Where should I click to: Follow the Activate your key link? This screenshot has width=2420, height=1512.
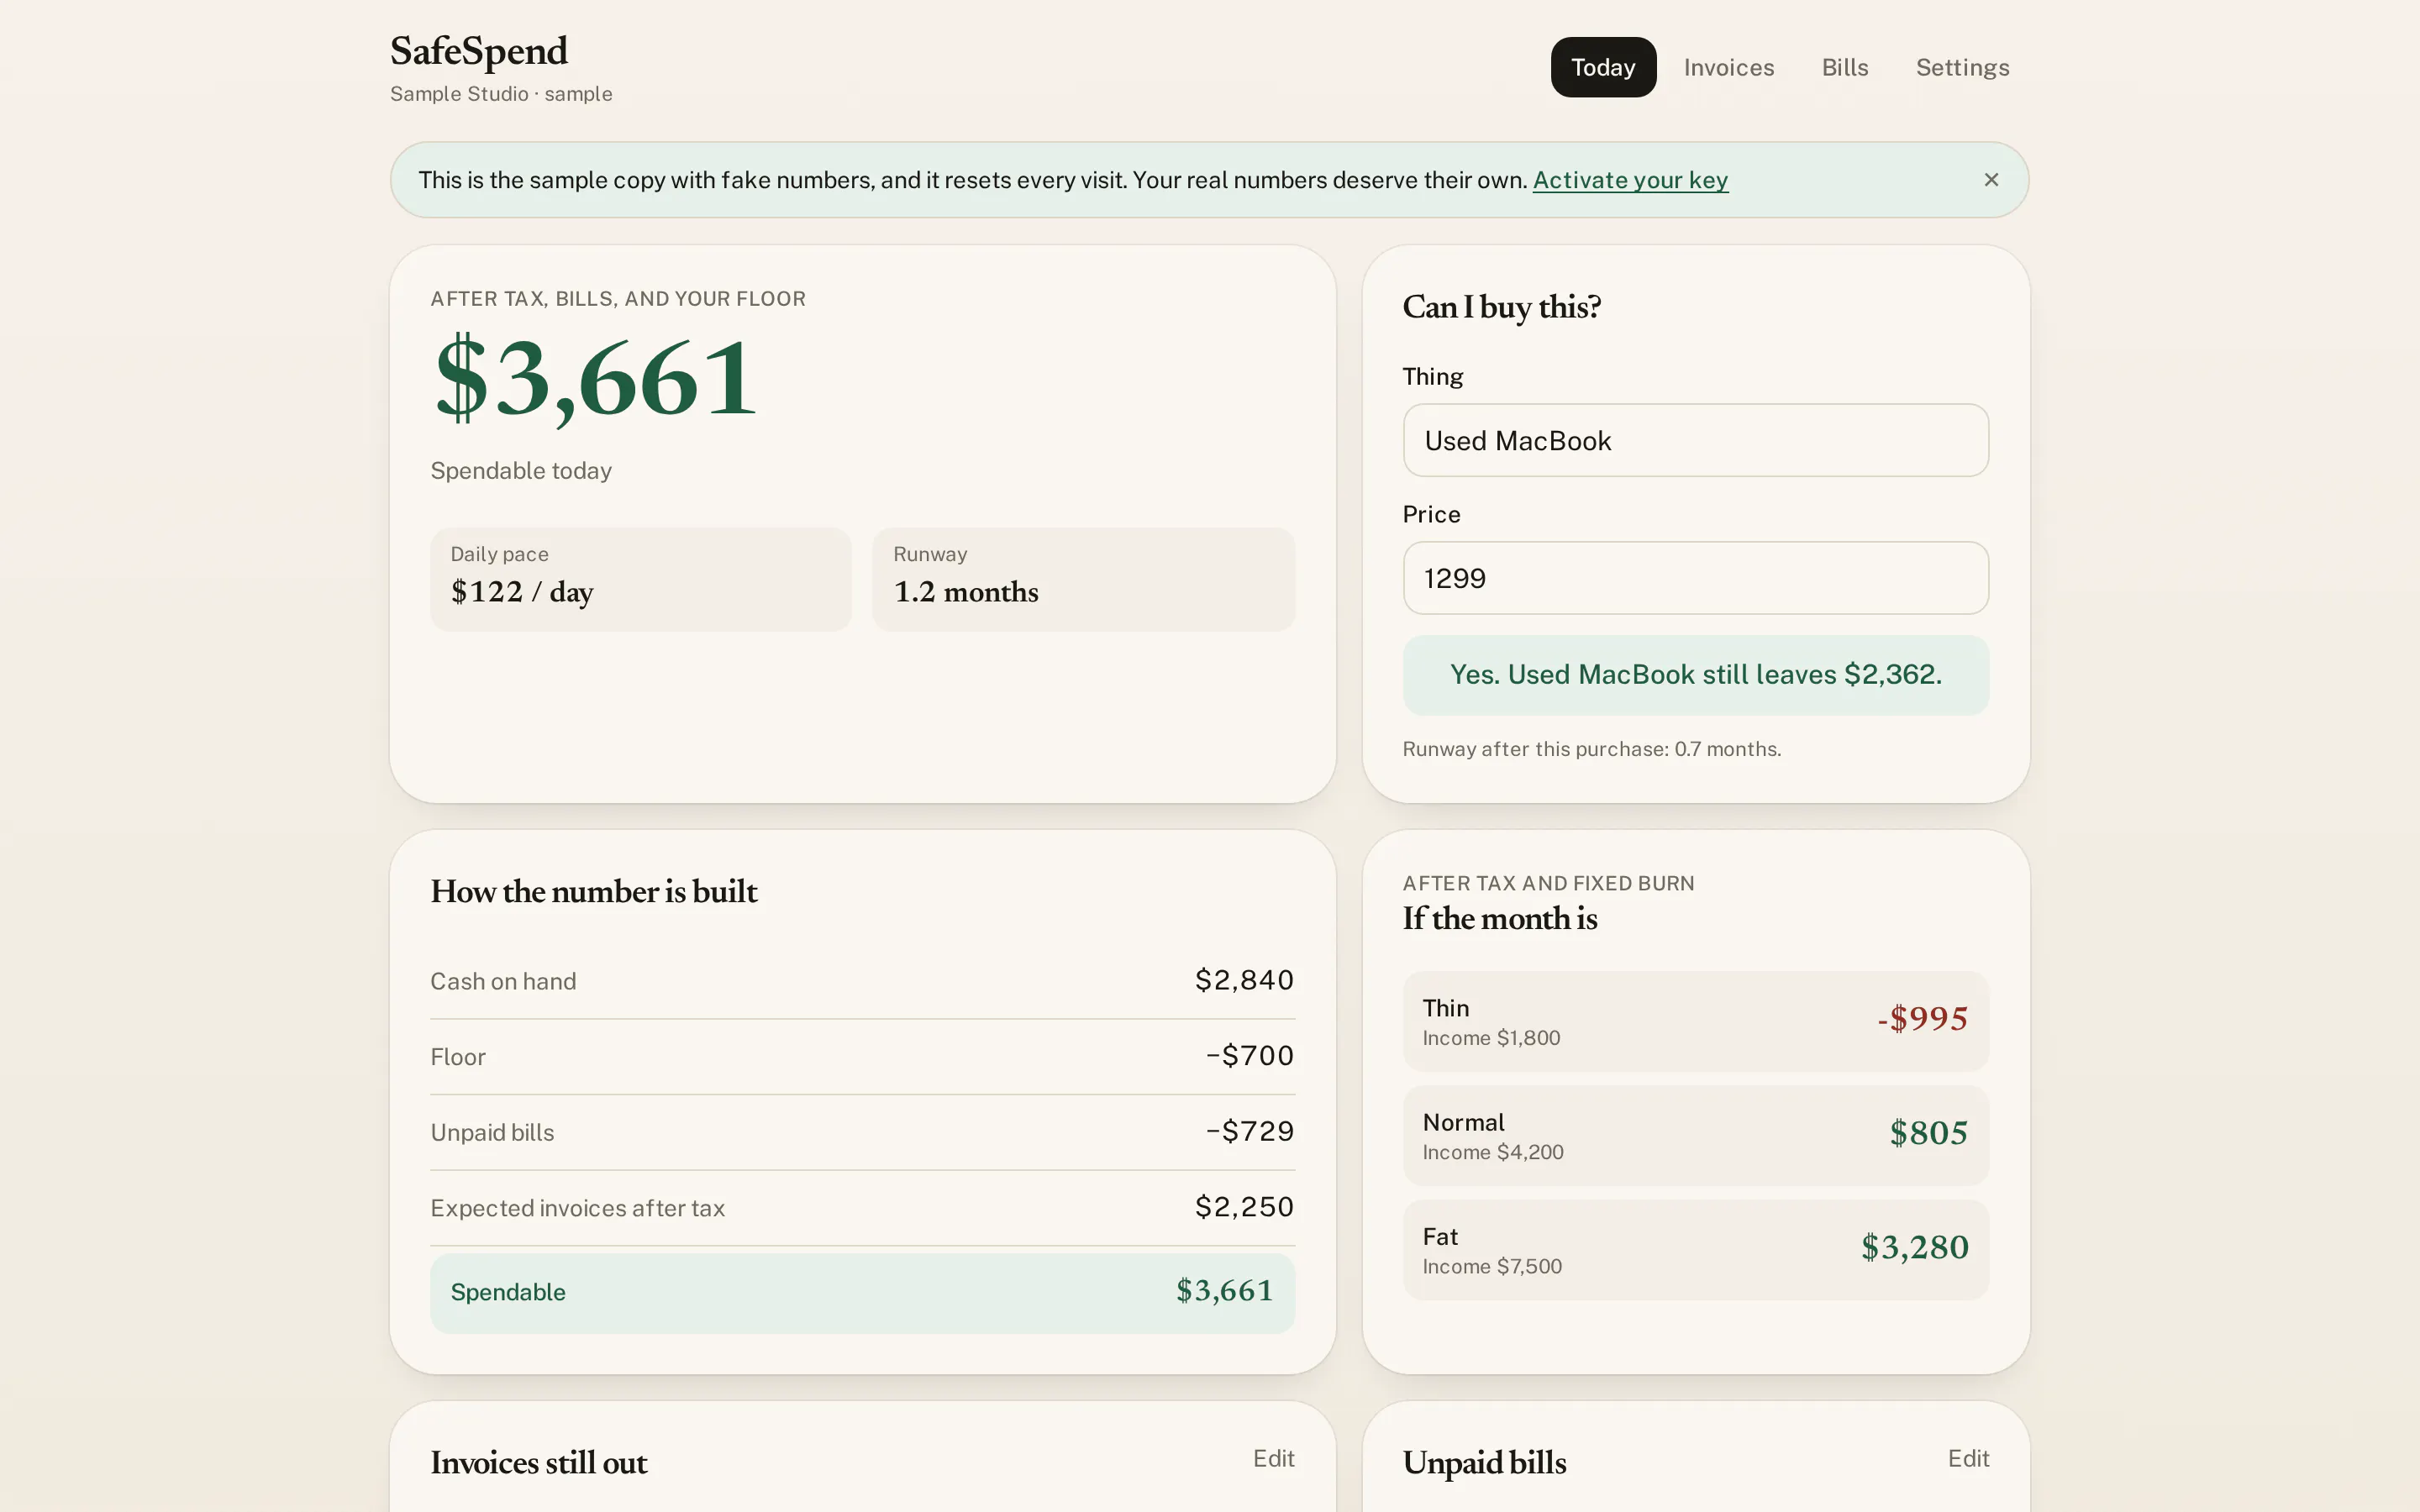tap(1630, 180)
